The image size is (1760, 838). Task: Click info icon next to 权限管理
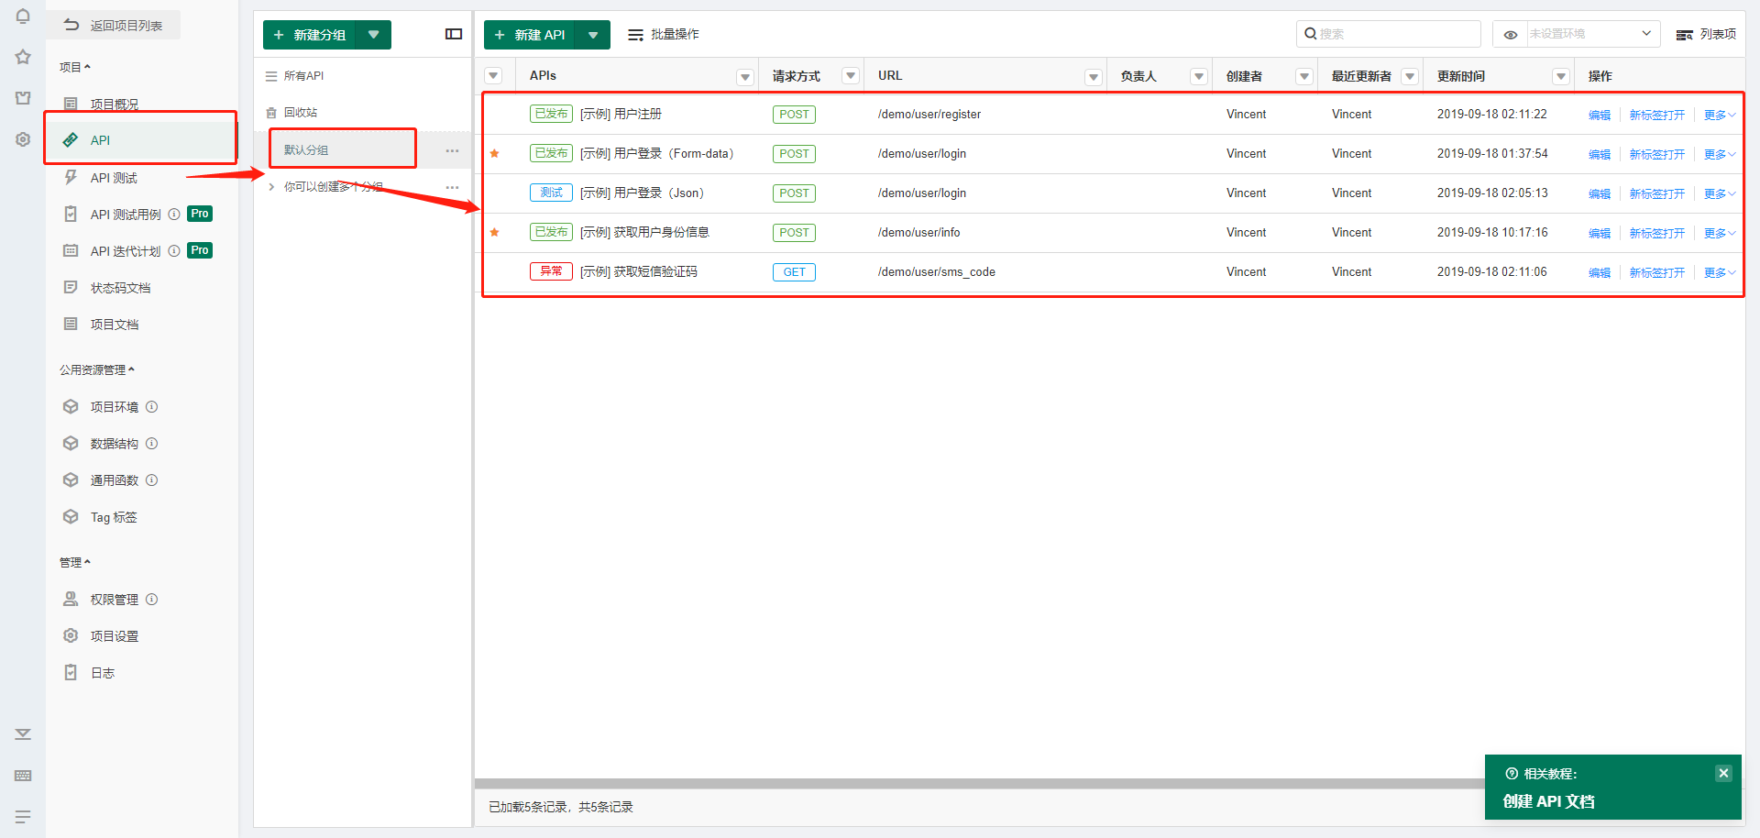152,599
